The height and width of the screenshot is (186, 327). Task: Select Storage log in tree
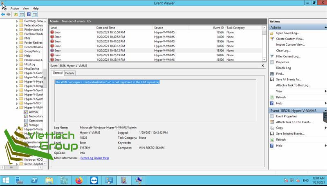tap(34, 125)
